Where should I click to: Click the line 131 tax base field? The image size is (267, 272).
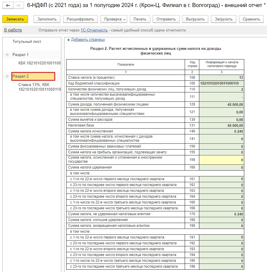(x=221, y=125)
